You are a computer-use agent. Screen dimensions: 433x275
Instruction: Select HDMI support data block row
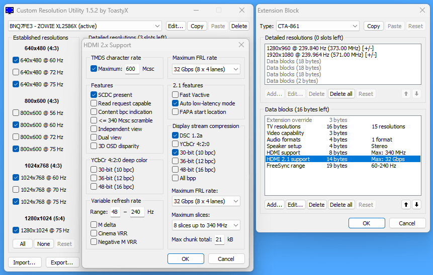pos(342,153)
